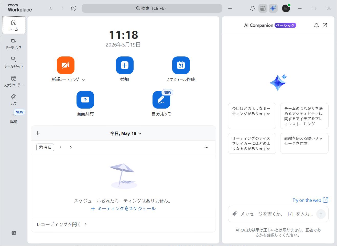Click the 画面共有 share screen icon
The width and height of the screenshot is (337, 246).
point(85,100)
